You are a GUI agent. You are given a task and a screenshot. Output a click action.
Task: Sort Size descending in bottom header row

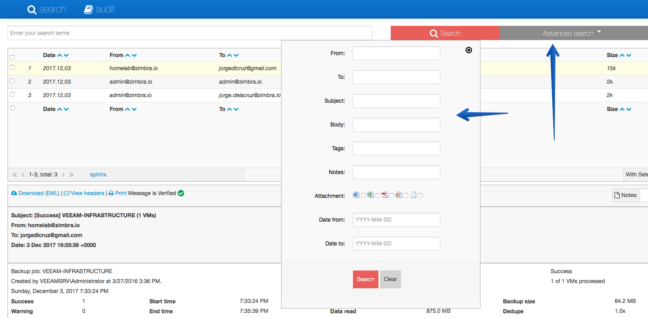[629, 109]
